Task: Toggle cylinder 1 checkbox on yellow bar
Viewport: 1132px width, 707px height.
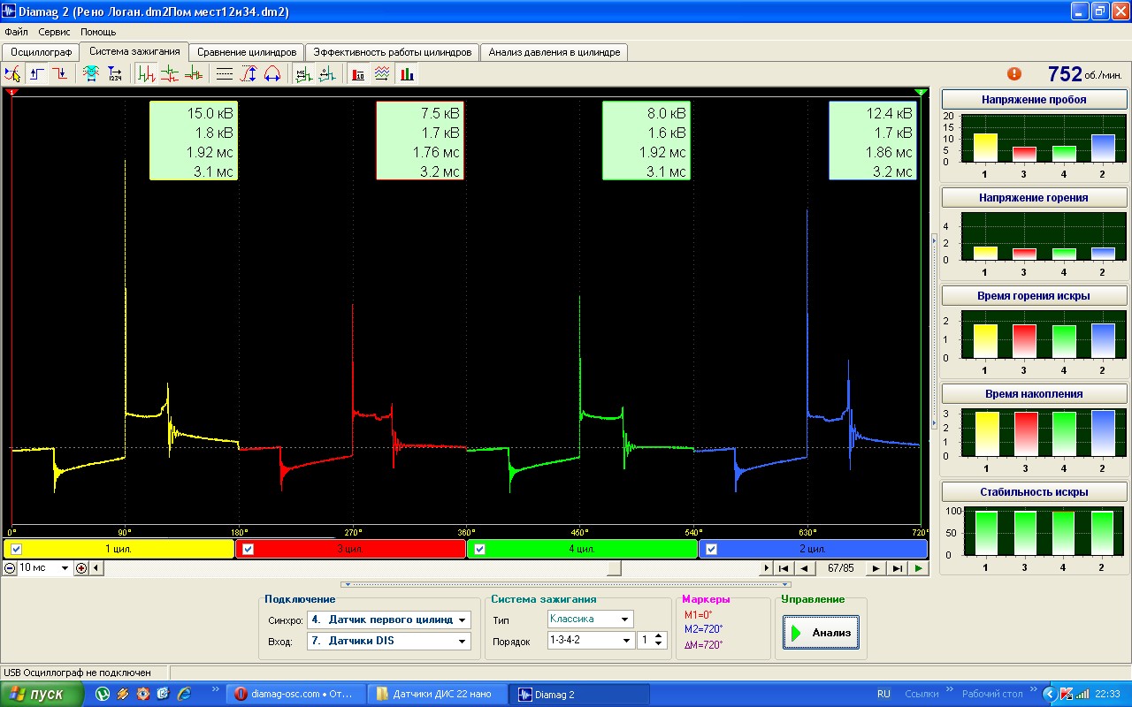Action: [x=16, y=549]
